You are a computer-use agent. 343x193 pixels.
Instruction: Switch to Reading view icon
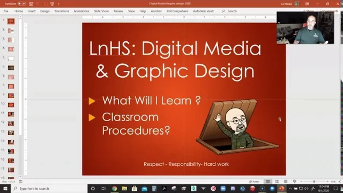click(286, 181)
